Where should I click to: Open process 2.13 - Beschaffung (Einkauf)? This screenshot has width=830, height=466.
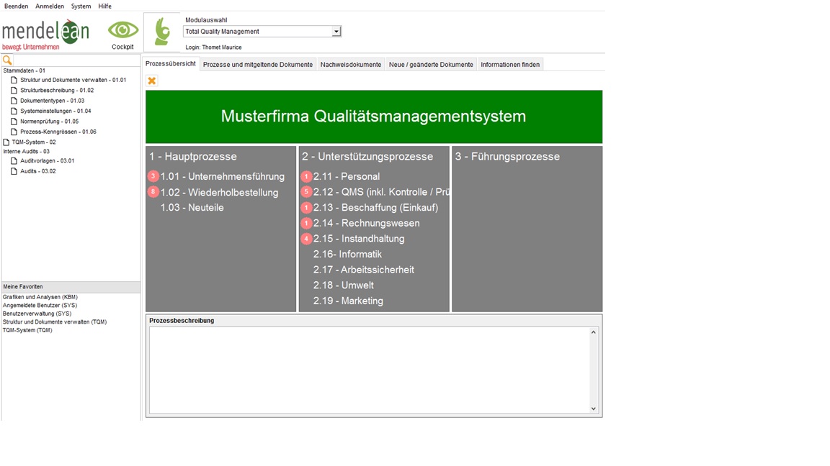[376, 208]
